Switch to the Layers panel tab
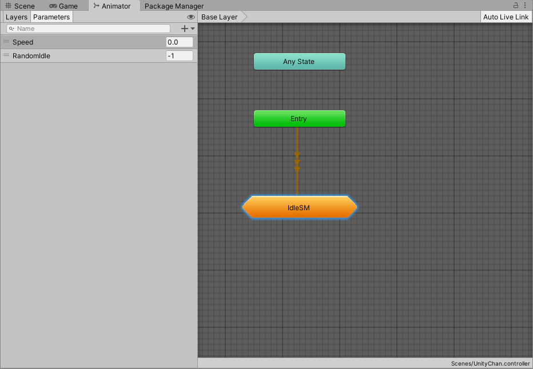The width and height of the screenshot is (533, 369). click(x=17, y=17)
